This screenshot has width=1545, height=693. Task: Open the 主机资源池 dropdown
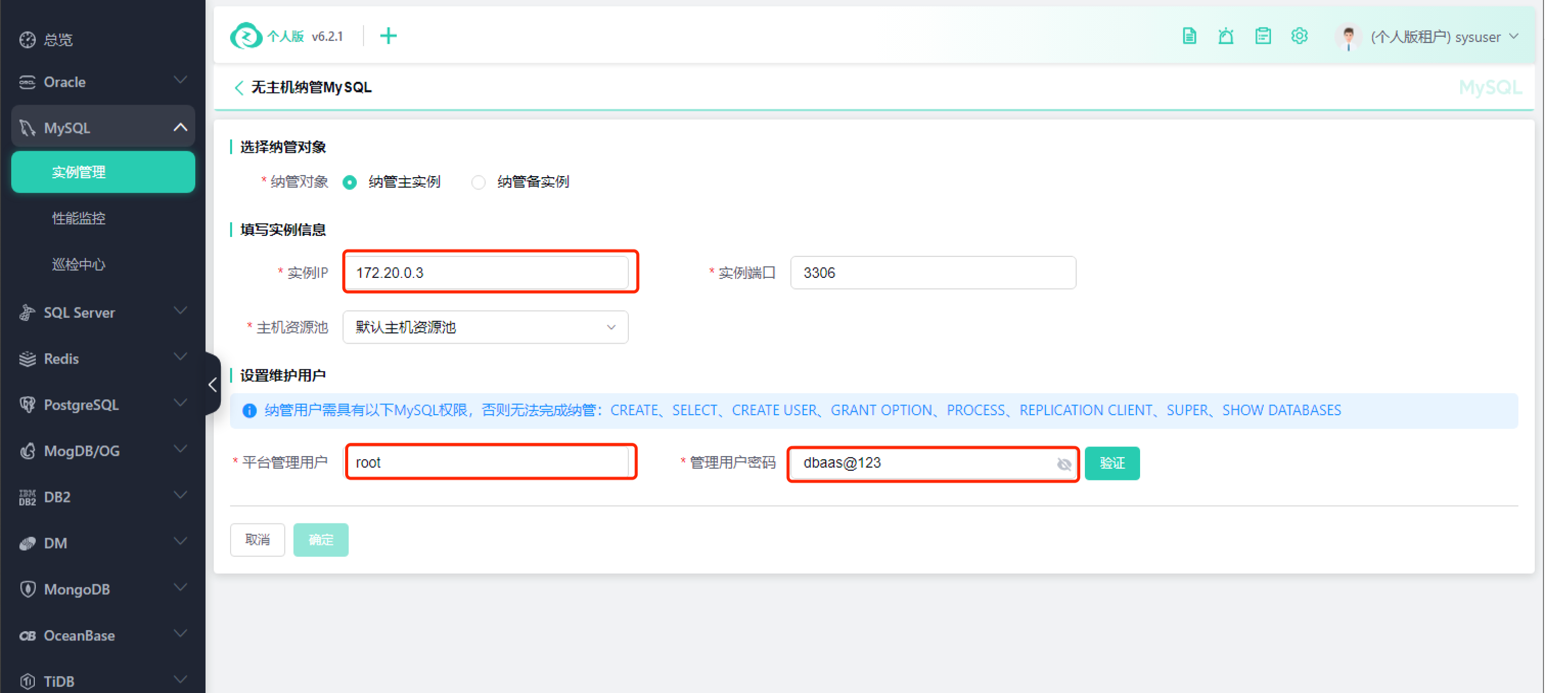point(485,327)
